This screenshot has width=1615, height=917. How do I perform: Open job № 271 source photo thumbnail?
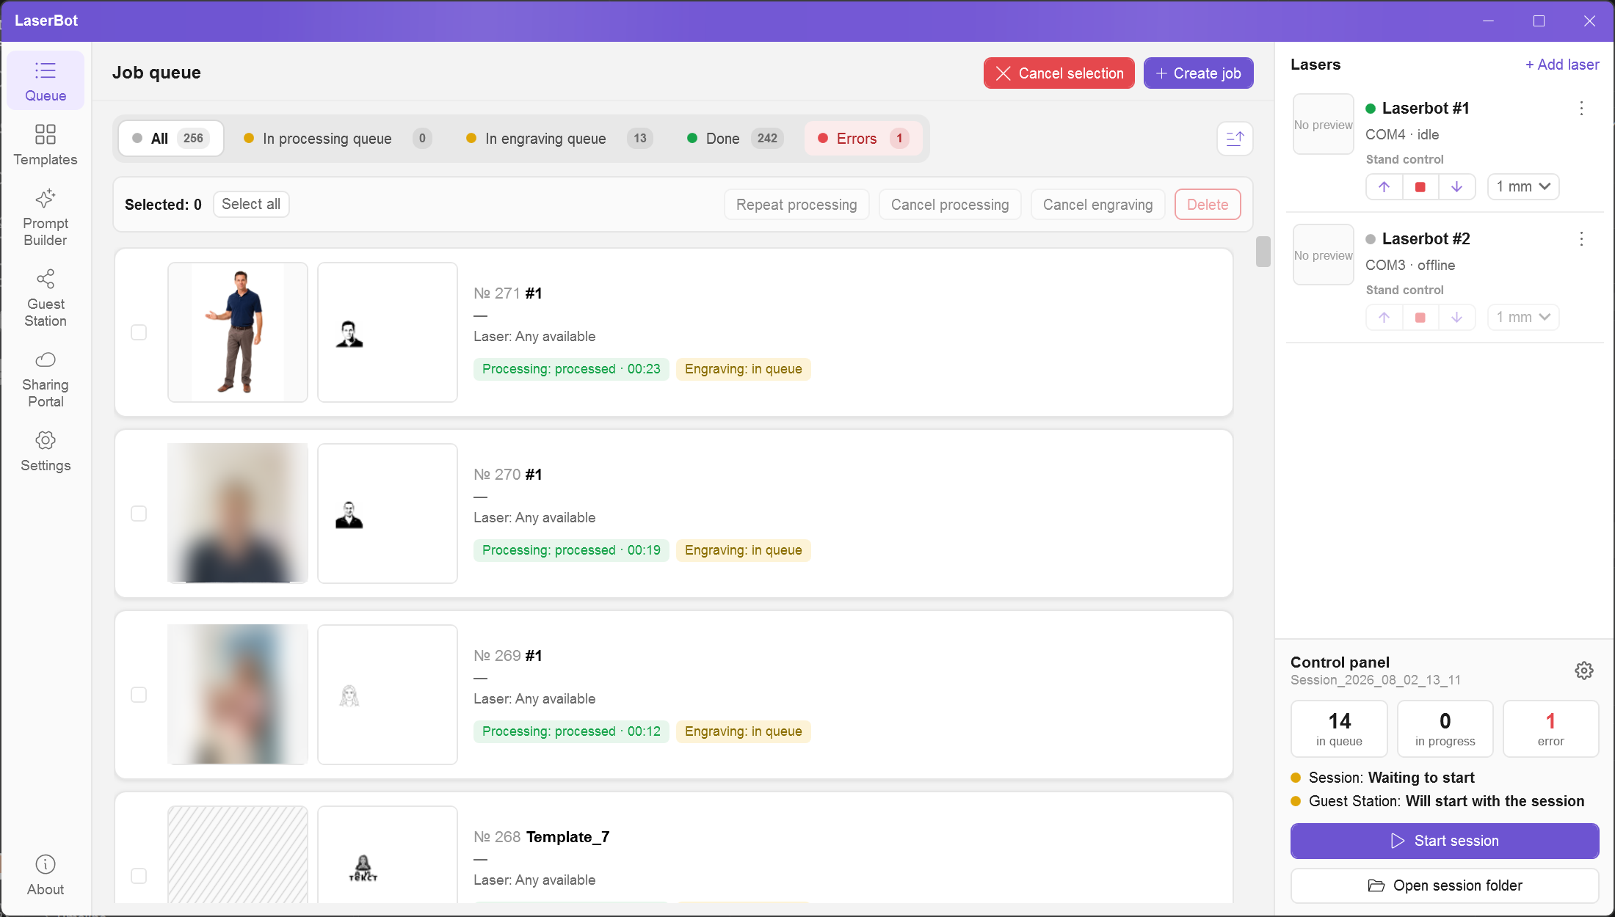tap(238, 332)
